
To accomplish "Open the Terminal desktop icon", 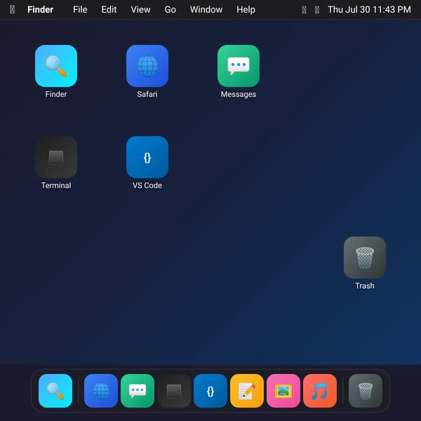I will click(x=56, y=157).
